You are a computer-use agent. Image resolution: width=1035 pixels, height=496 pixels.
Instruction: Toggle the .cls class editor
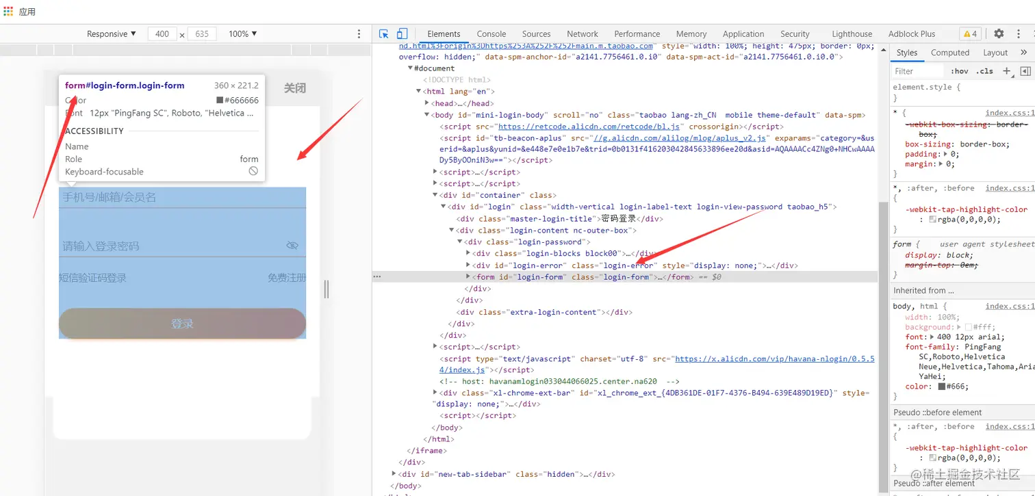985,71
